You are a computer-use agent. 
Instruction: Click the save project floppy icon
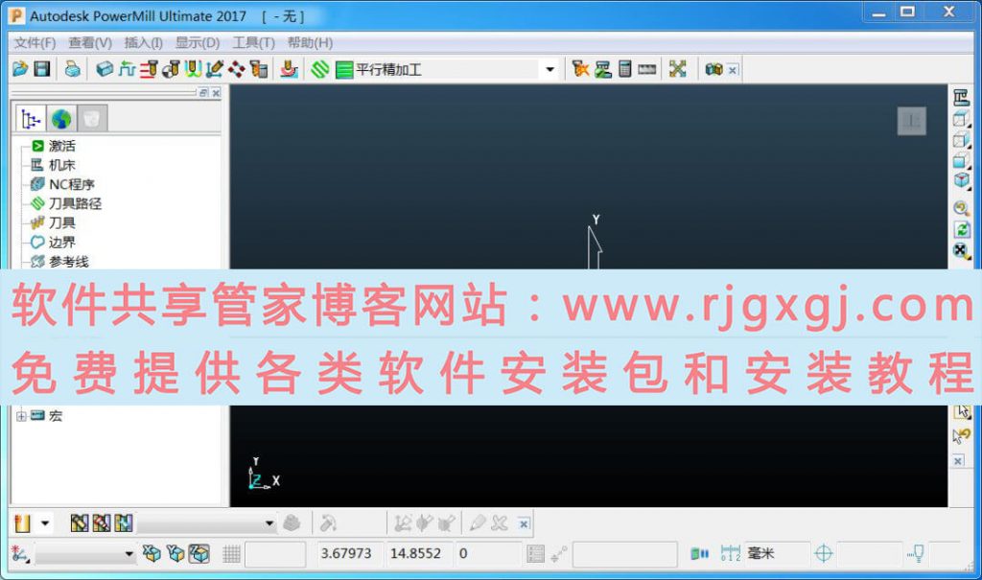tap(42, 69)
